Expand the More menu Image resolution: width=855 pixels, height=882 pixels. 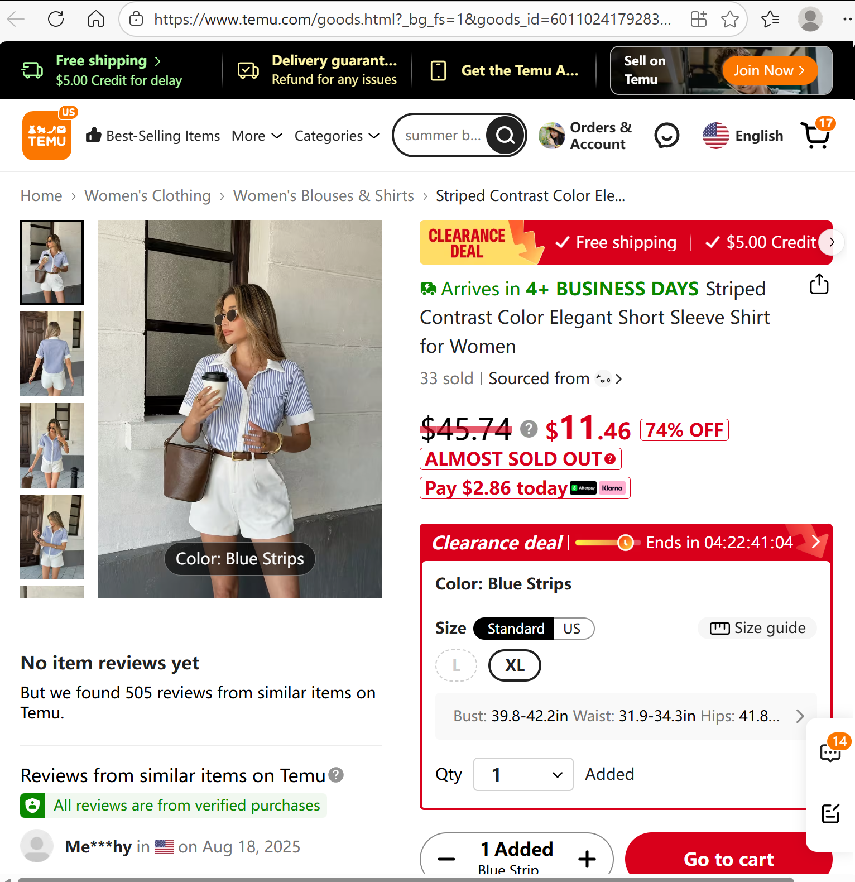257,136
